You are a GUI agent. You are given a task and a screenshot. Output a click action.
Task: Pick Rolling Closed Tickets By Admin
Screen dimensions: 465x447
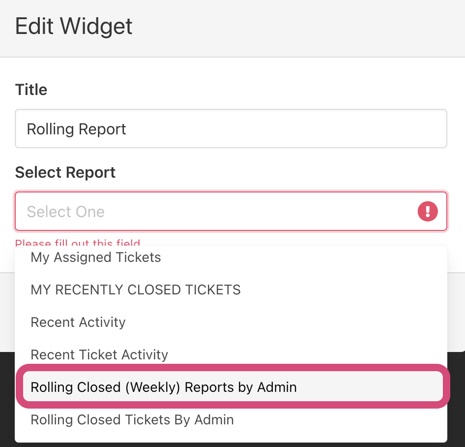[132, 419]
